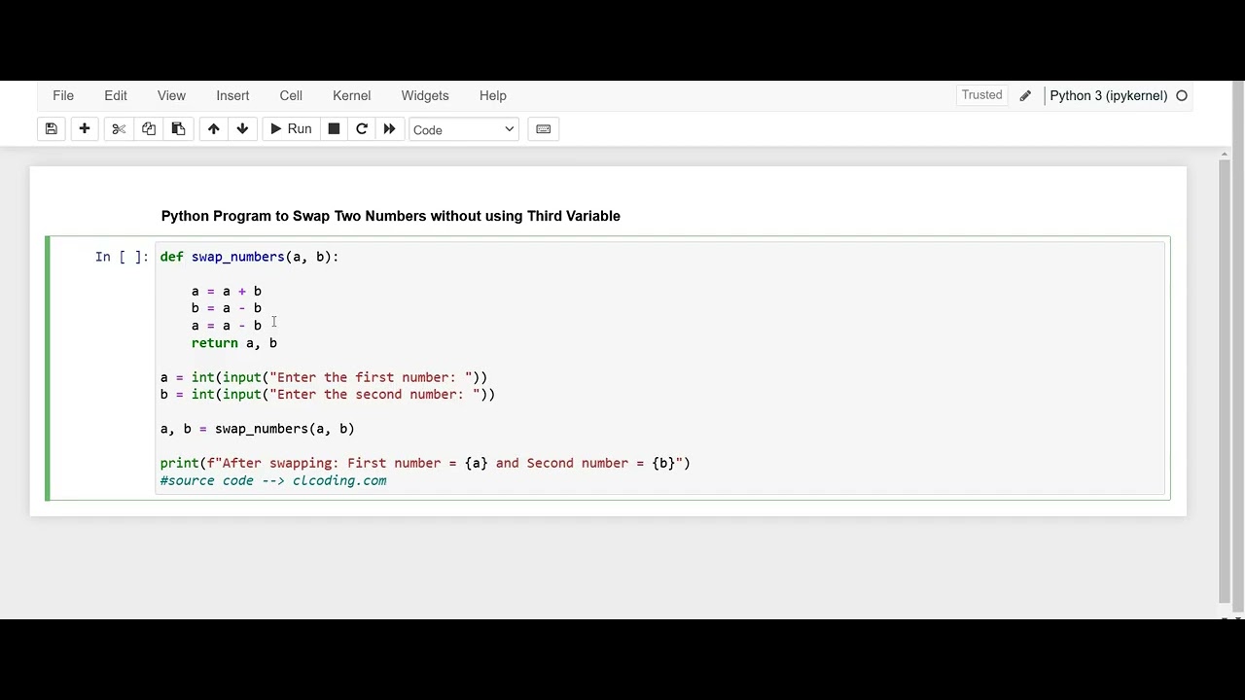Place cursor on the b = a - b line
This screenshot has height=700, width=1245.
[x=227, y=308]
